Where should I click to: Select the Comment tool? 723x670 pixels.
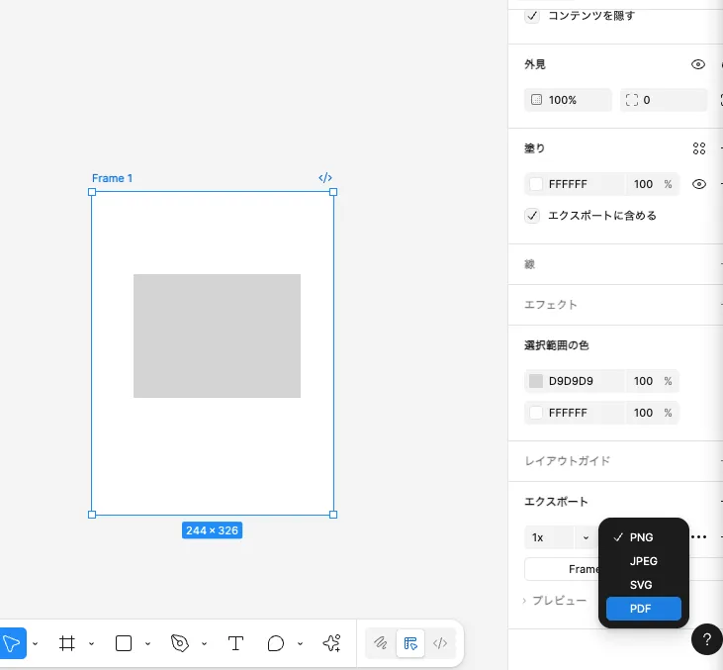point(276,643)
